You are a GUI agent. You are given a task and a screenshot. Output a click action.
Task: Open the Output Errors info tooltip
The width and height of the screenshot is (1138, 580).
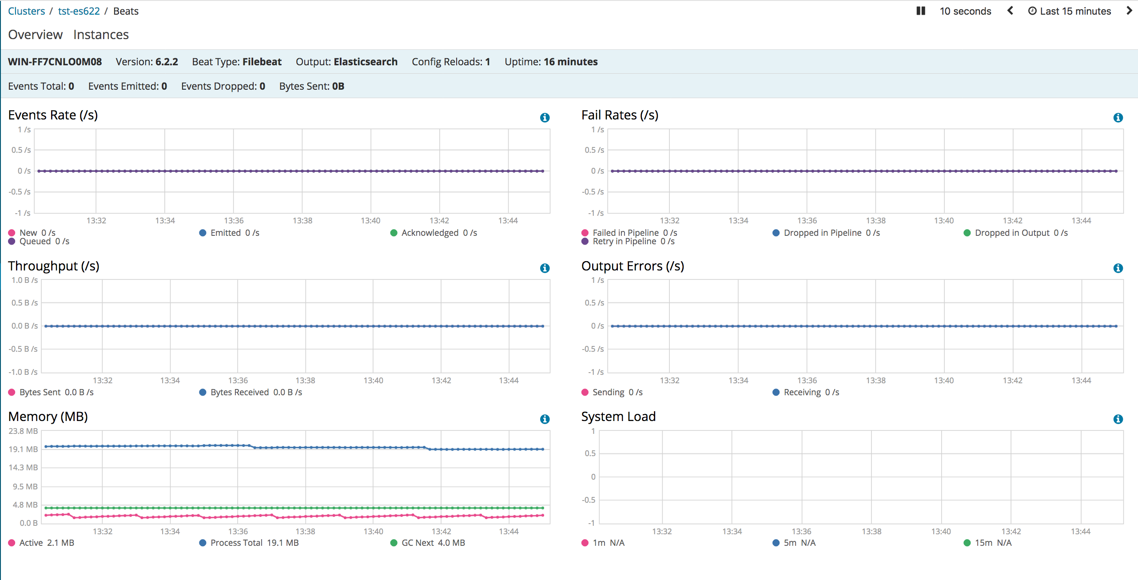click(1118, 268)
